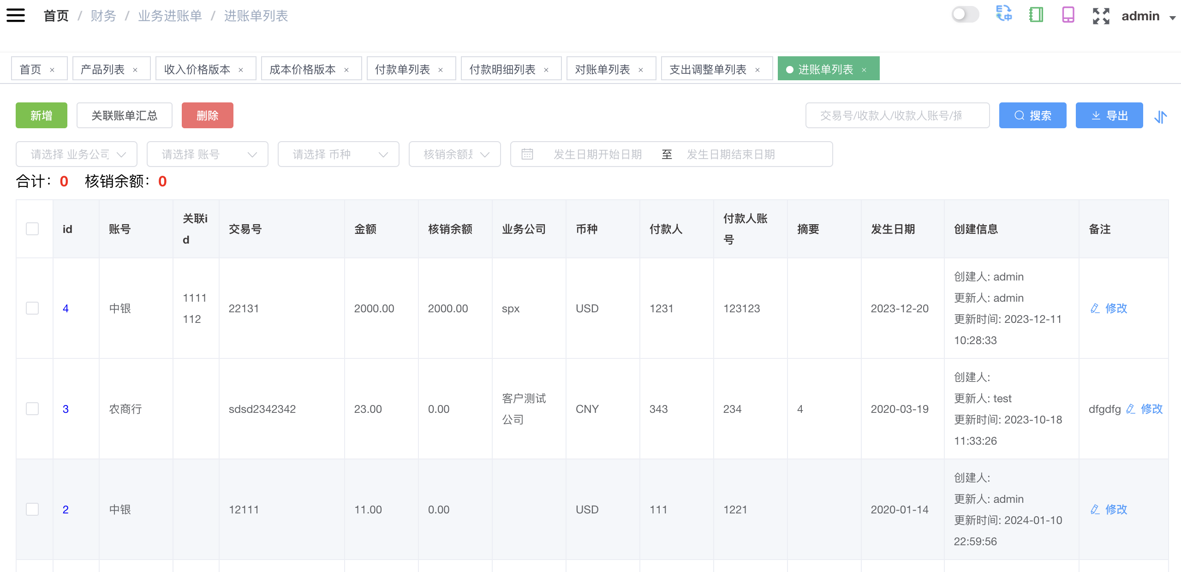Toggle fullscreen mode icon

coord(1101,16)
